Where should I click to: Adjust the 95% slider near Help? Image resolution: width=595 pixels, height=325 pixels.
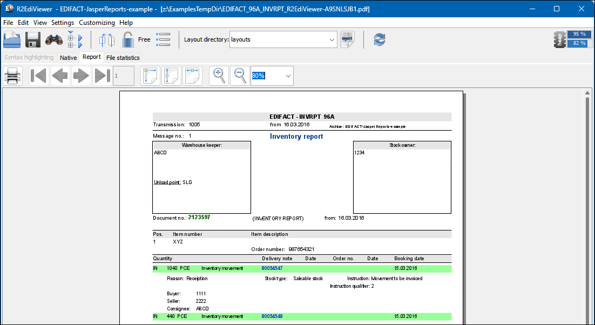point(578,34)
